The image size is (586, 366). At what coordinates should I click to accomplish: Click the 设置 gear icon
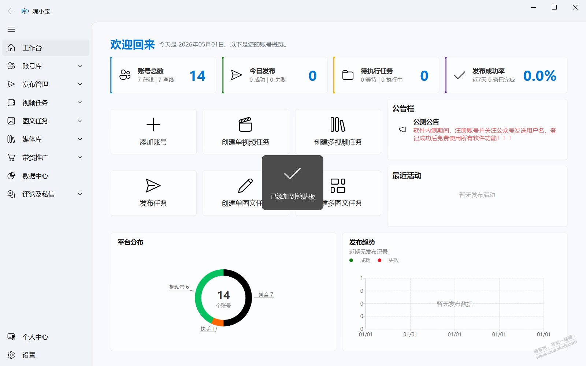click(x=11, y=355)
